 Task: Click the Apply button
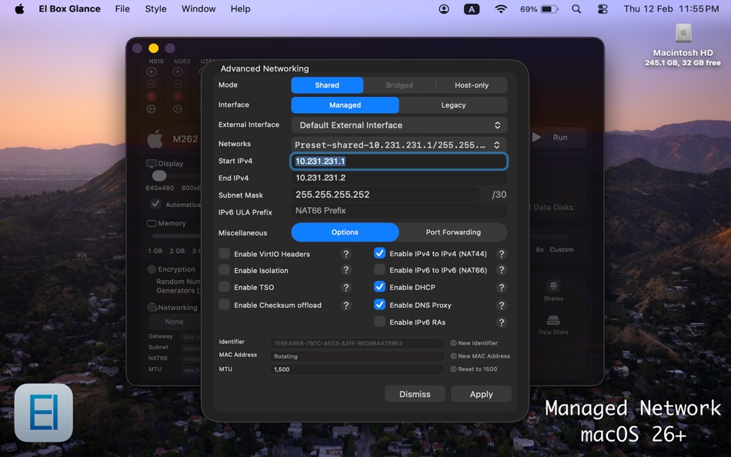[x=481, y=393]
